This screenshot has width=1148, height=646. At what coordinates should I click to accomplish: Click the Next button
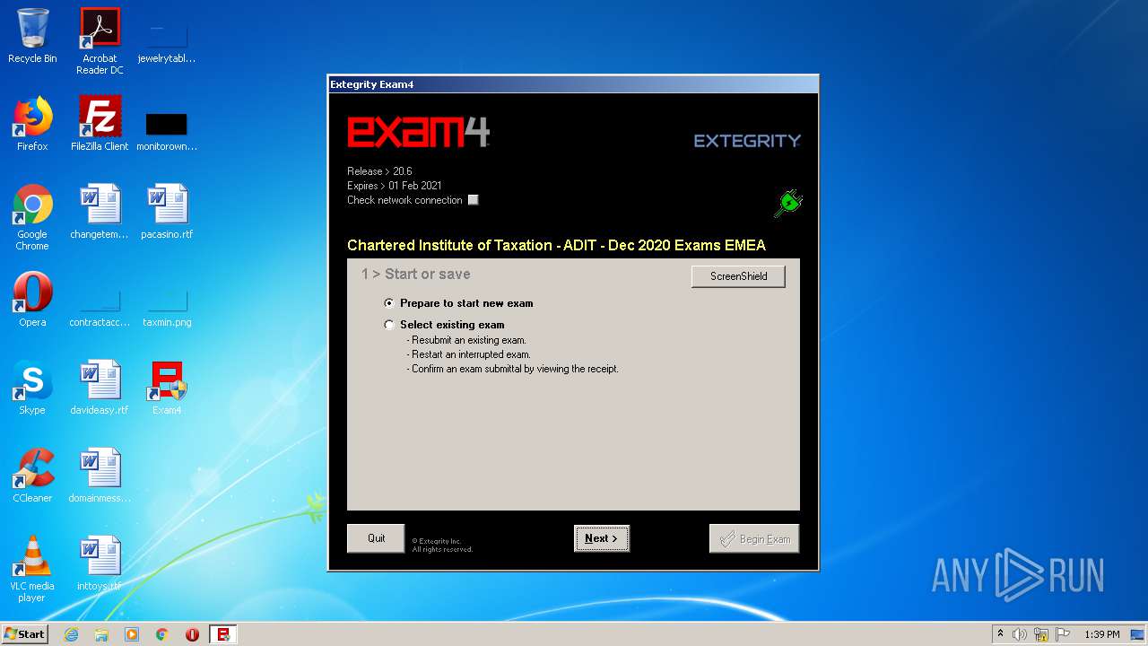602,538
